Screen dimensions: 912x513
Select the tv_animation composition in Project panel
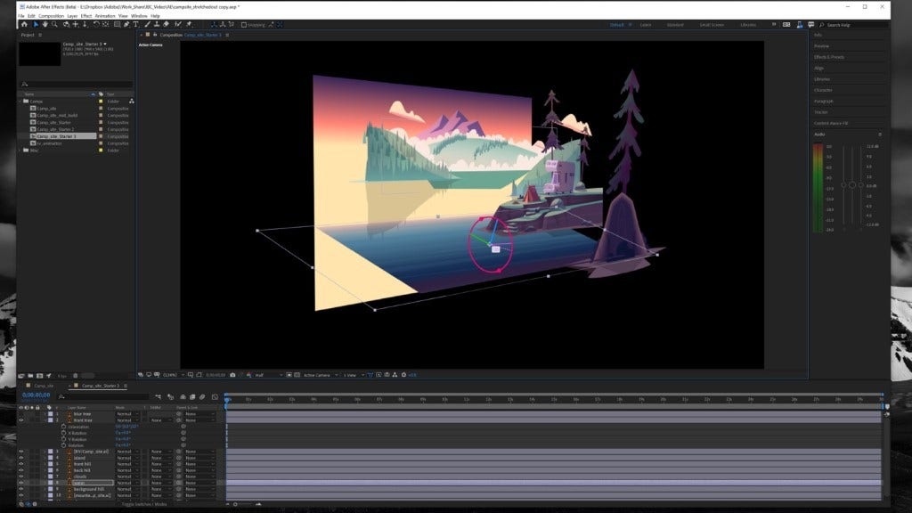[x=50, y=142]
